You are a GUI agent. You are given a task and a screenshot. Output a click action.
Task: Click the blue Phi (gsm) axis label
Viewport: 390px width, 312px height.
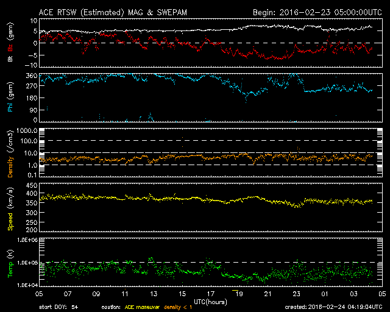pyautogui.click(x=10, y=99)
